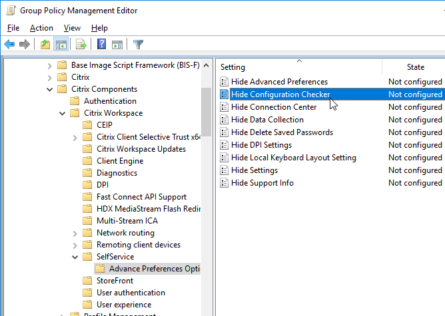
Task: Click the Authentication folder icon
Action: tap(75, 101)
